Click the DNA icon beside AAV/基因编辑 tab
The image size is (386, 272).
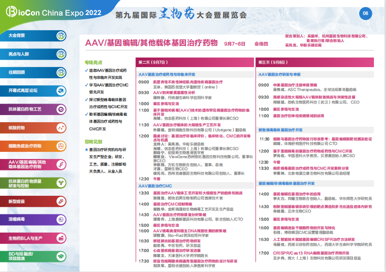tap(61, 164)
